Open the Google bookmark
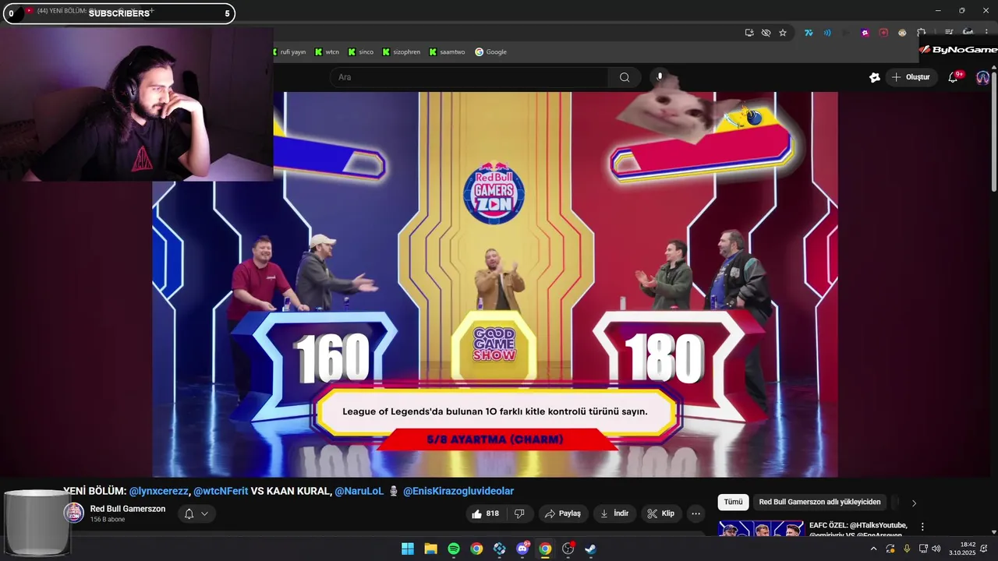 coord(491,52)
